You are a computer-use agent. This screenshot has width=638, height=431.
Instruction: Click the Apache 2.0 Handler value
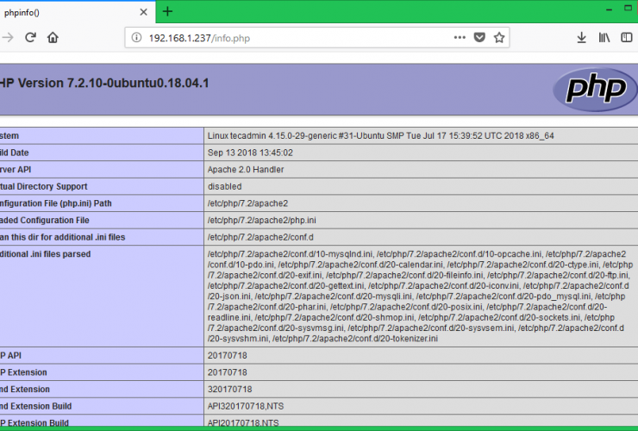pyautogui.click(x=246, y=170)
